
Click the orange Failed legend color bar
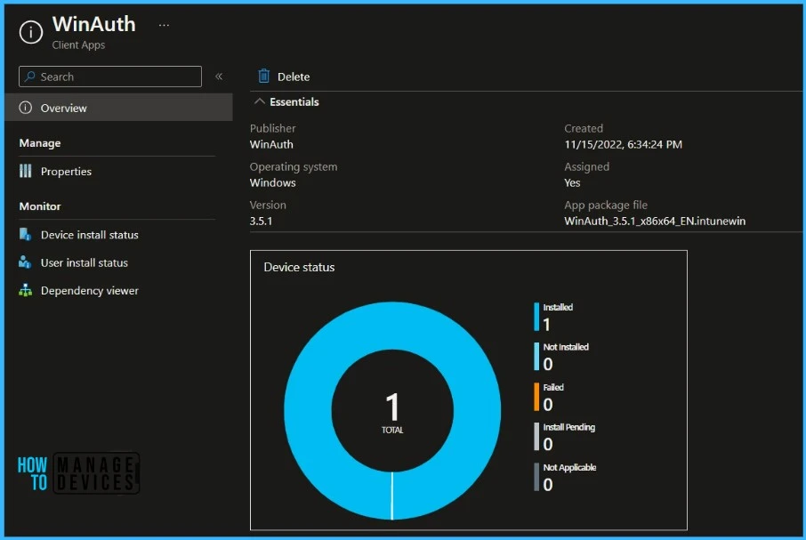click(x=536, y=397)
